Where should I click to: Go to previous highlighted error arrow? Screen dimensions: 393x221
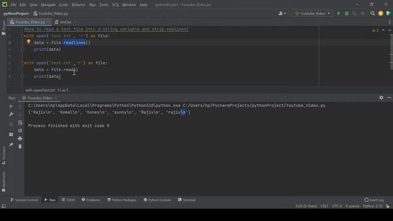pos(383,30)
